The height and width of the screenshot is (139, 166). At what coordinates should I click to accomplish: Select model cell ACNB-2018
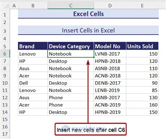(110, 76)
